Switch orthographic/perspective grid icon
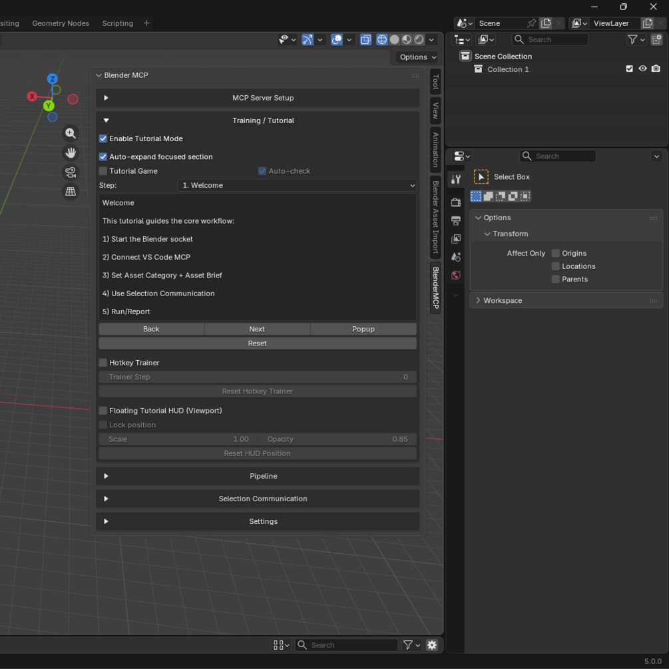The image size is (669, 669). (x=71, y=191)
